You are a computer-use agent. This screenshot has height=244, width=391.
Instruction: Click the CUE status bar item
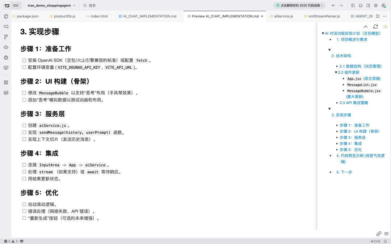coord(375,241)
